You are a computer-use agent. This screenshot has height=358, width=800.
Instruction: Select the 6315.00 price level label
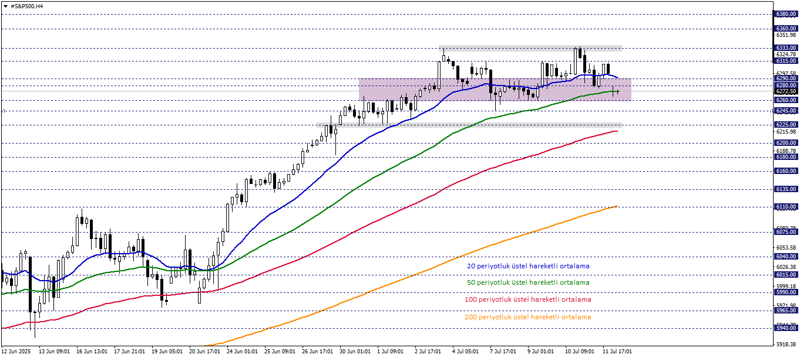click(x=786, y=60)
